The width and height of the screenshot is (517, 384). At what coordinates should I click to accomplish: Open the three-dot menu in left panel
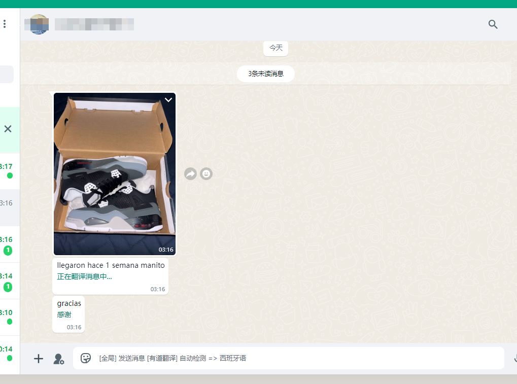tap(5, 24)
